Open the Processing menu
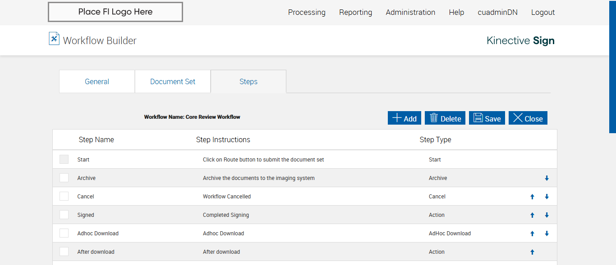This screenshot has height=265, width=616. (x=307, y=12)
